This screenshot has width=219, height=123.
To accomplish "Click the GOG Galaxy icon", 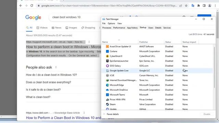I will pyautogui.click(x=107, y=66).
